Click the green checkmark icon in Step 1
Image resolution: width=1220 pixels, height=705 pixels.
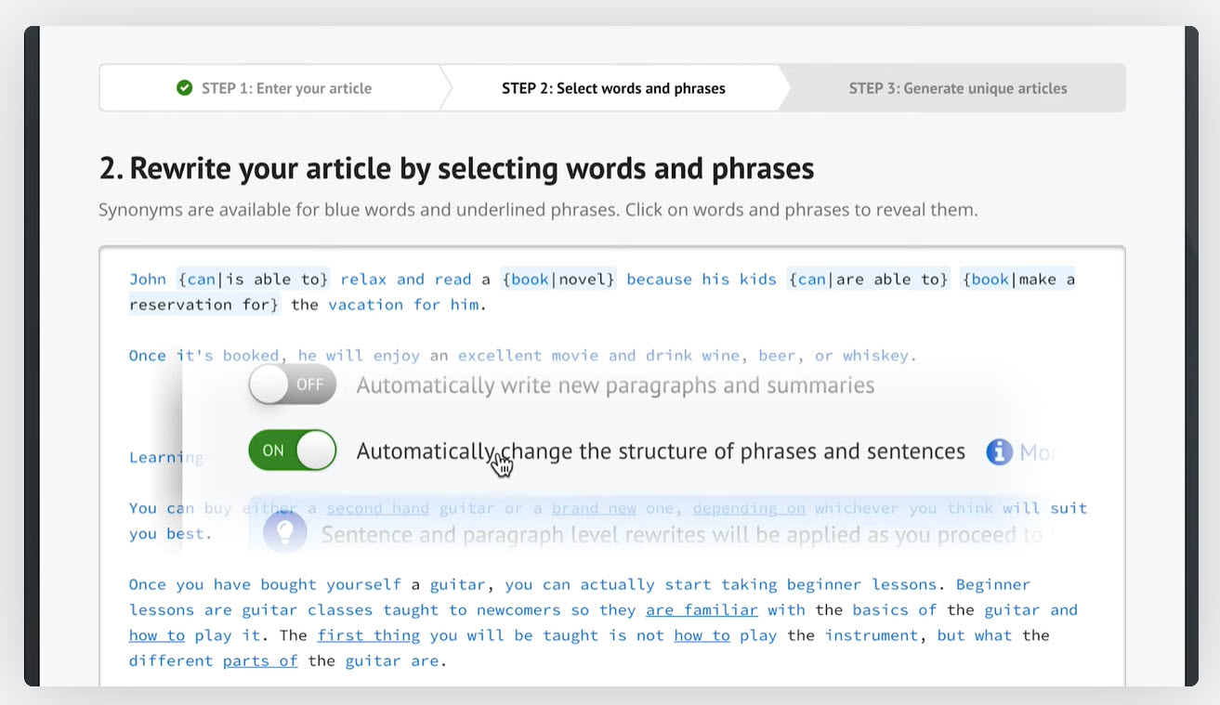tap(184, 88)
